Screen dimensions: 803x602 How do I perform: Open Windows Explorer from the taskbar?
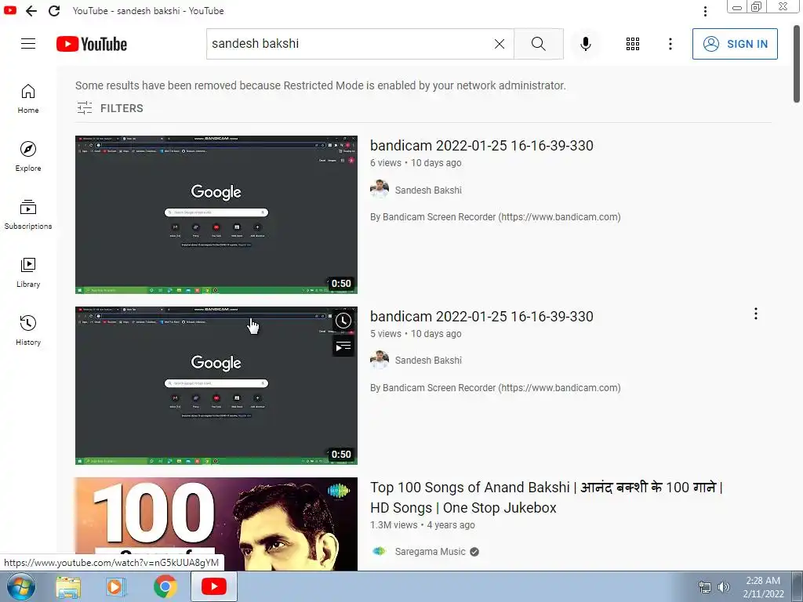68,586
